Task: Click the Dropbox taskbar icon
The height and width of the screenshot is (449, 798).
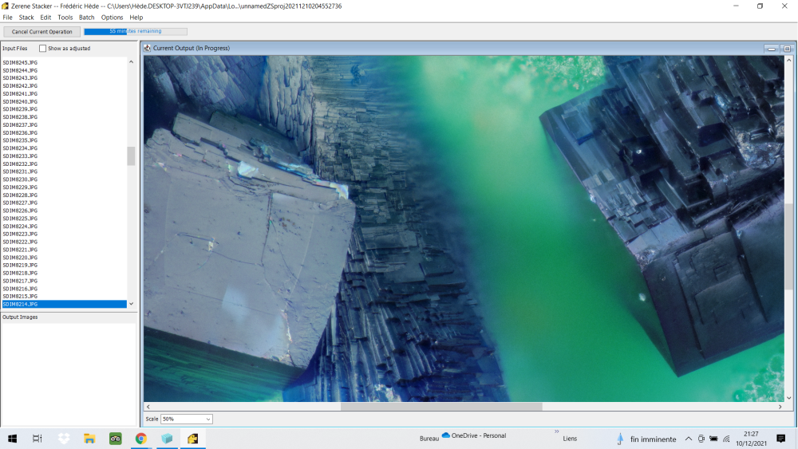Action: pos(64,439)
